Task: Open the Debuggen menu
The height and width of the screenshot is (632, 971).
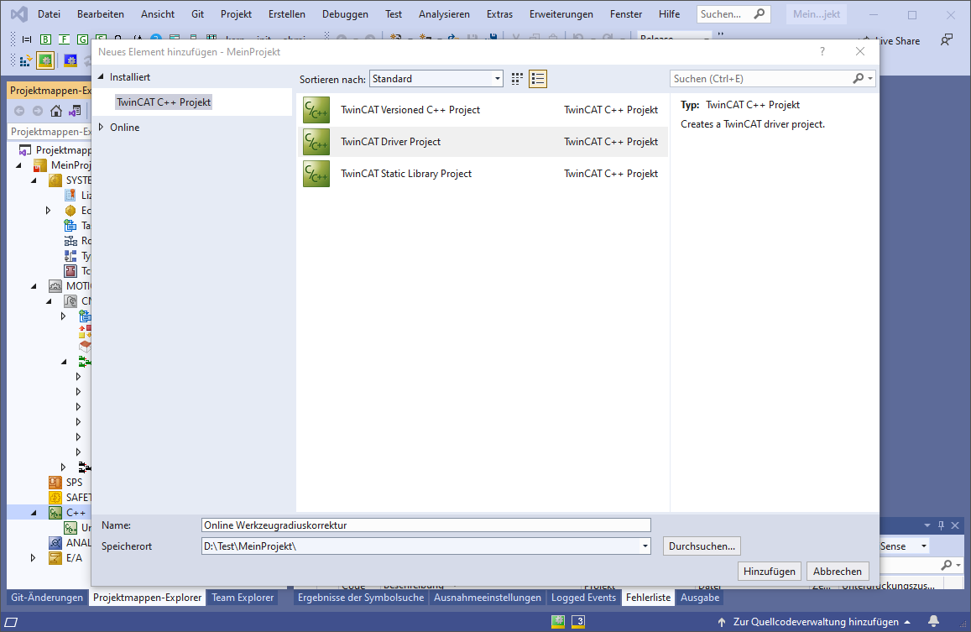Action: click(x=345, y=13)
